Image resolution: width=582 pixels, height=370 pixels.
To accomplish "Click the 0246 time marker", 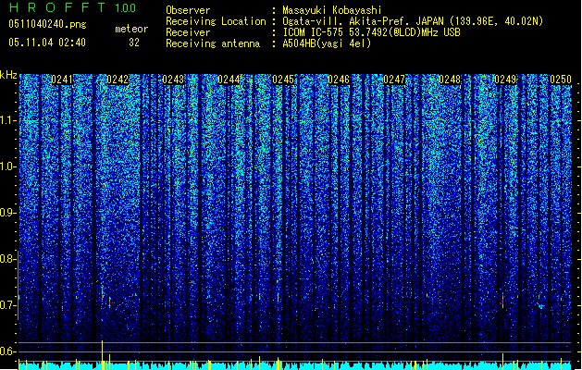I will coord(339,80).
